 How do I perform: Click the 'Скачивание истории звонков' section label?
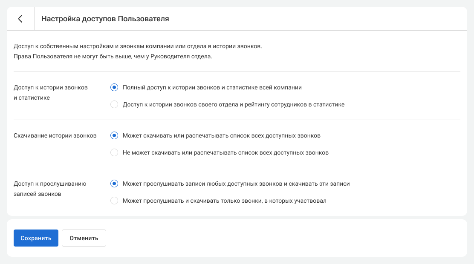coord(55,135)
